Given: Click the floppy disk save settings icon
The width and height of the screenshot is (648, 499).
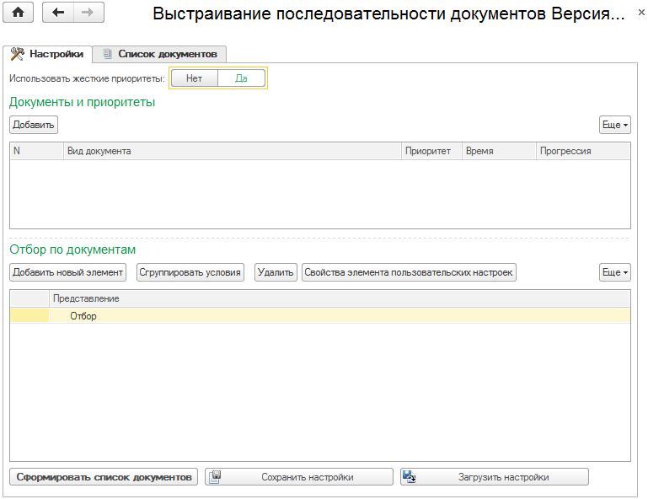Looking at the screenshot, I should point(215,477).
